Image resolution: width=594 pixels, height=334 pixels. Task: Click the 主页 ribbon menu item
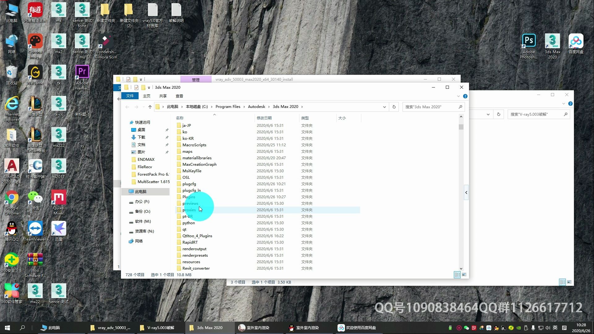click(146, 96)
